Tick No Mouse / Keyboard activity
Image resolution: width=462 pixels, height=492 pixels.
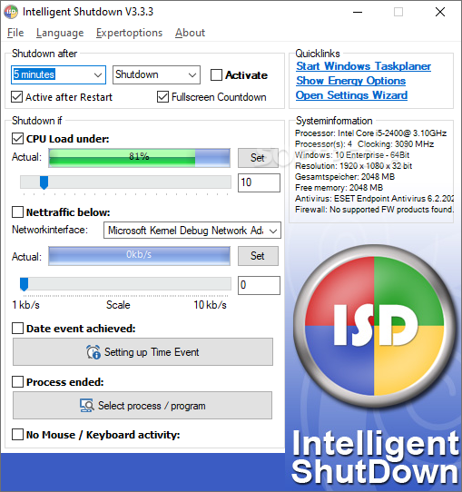pos(17,435)
